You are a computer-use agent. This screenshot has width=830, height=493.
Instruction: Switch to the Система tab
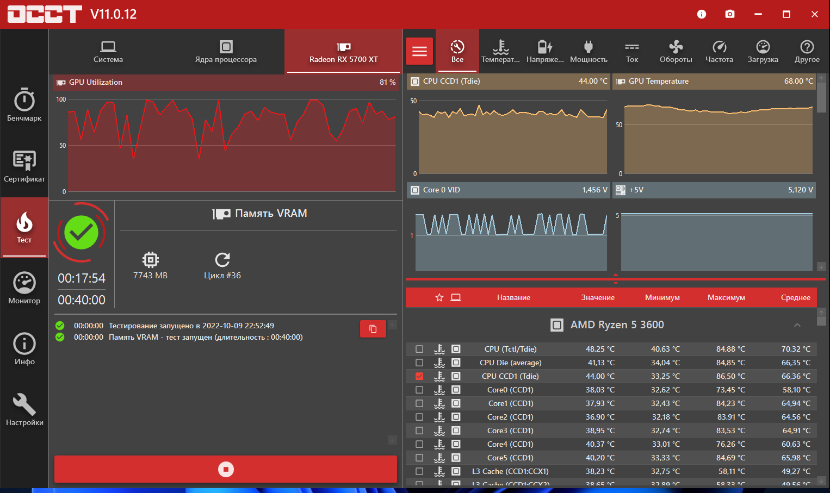click(108, 51)
